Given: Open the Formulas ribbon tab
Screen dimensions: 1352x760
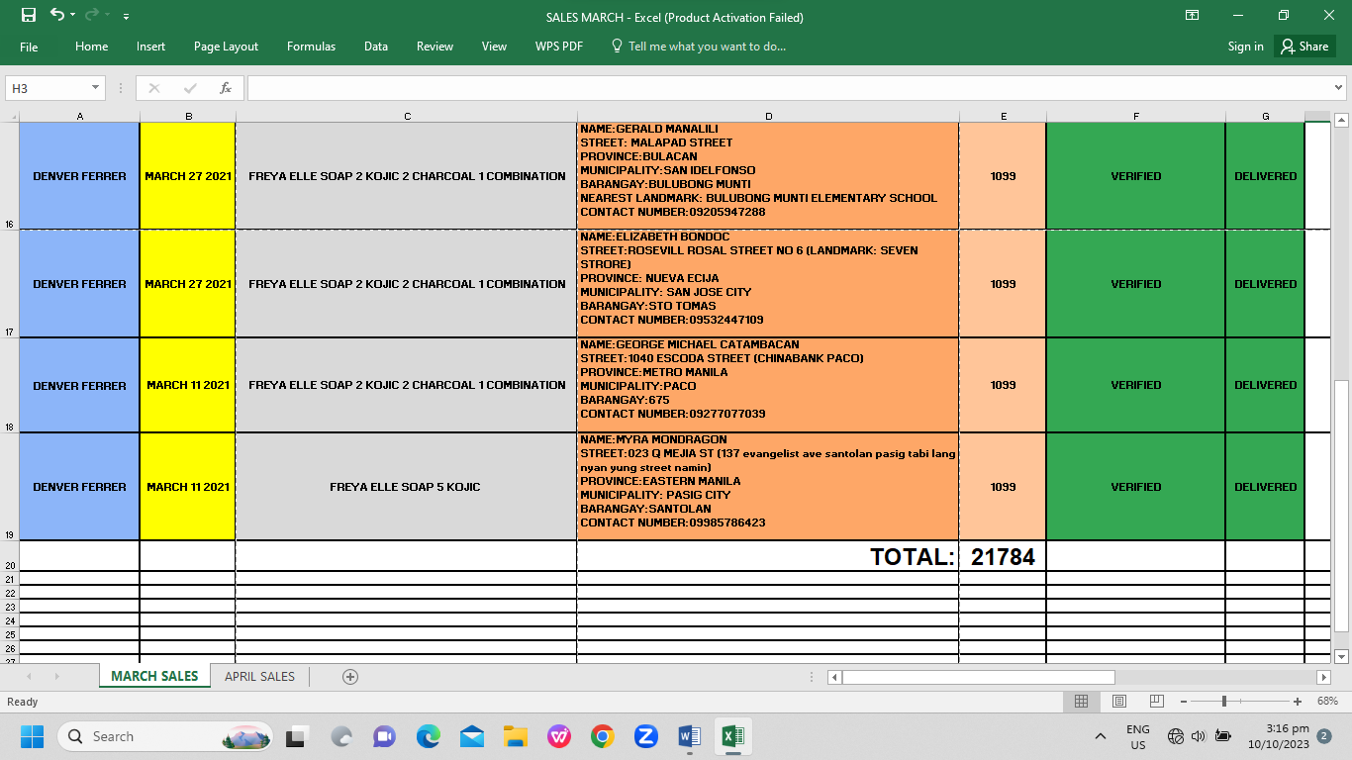Looking at the screenshot, I should (311, 47).
